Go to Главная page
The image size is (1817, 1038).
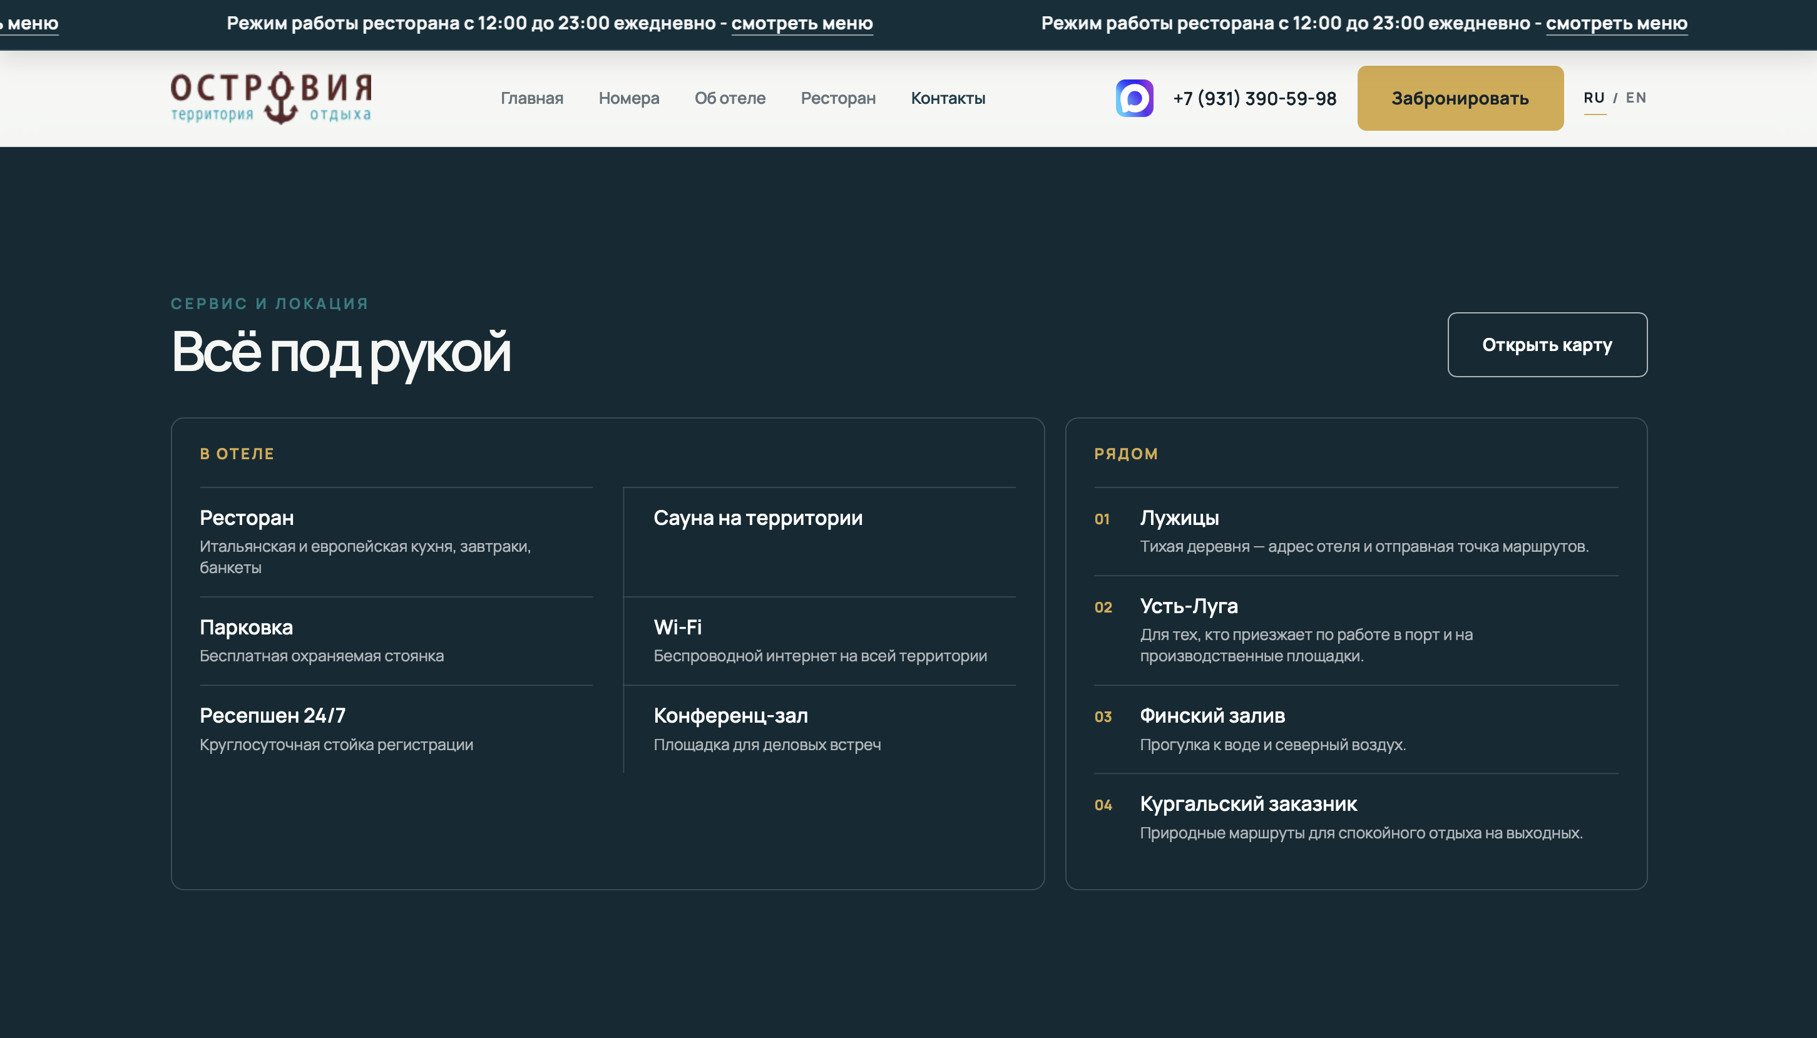click(x=532, y=98)
